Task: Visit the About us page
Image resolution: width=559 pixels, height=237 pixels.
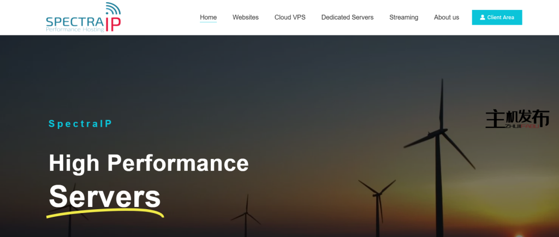Action: (447, 17)
